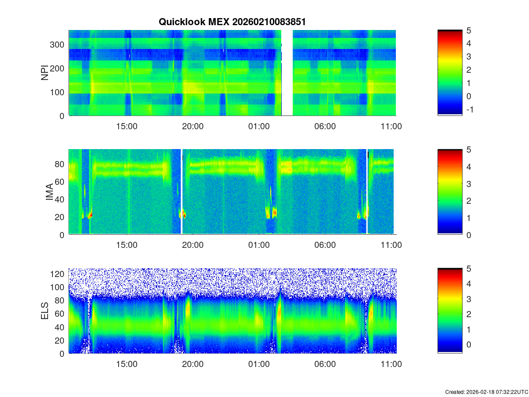The width and height of the screenshot is (529, 397).
Task: Select the NPI y-axis label
Action: [x=45, y=73]
